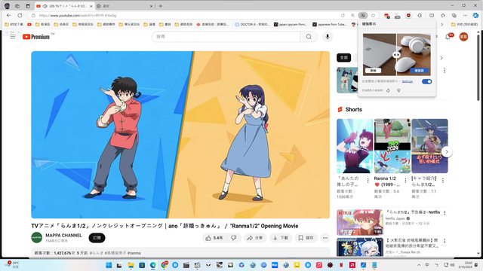
Task: Open Windows Start menu on taskbar
Action: 109,265
